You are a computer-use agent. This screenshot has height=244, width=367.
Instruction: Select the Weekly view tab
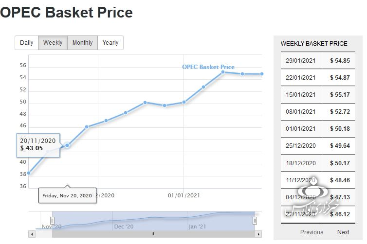53,43
